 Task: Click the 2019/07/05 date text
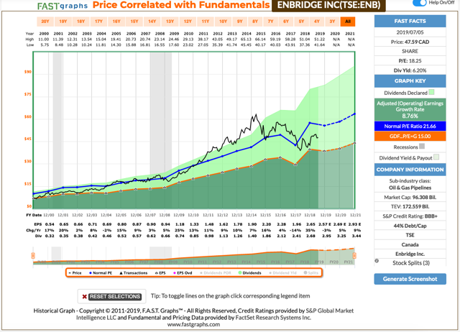point(410,32)
